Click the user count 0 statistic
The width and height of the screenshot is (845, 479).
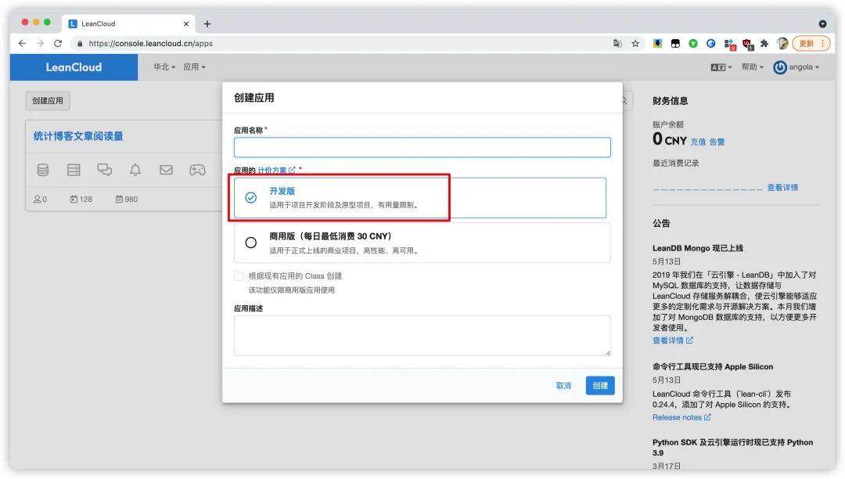[x=40, y=200]
